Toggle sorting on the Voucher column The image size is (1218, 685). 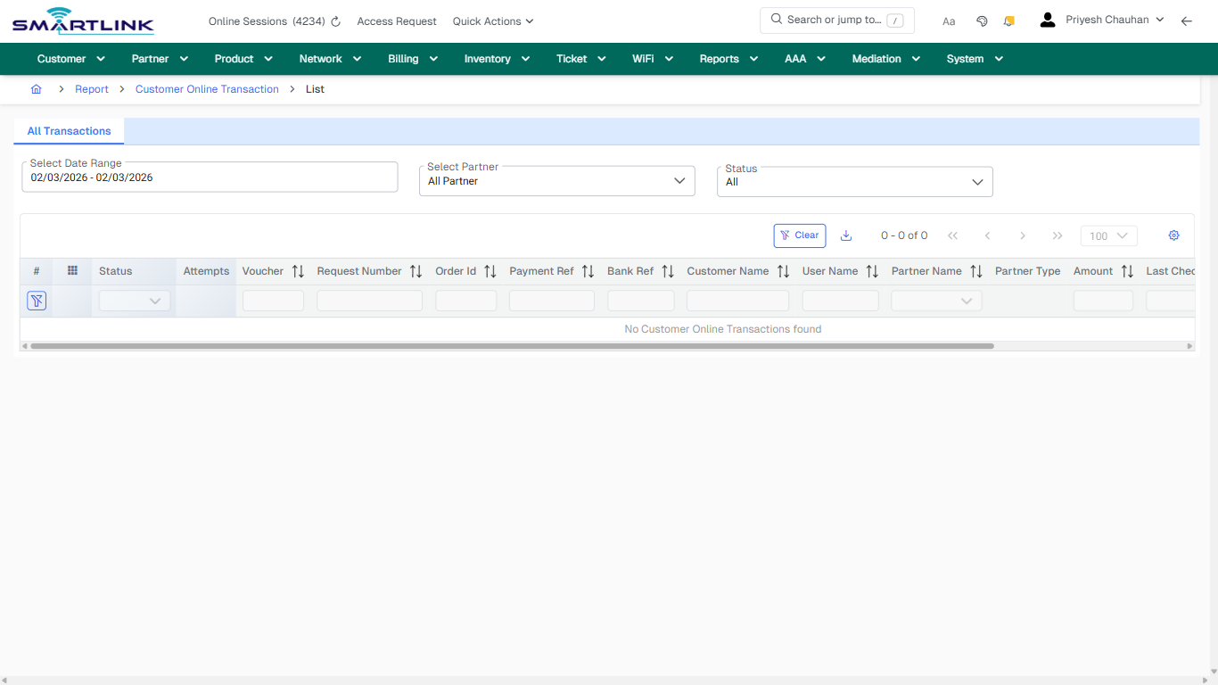297,271
